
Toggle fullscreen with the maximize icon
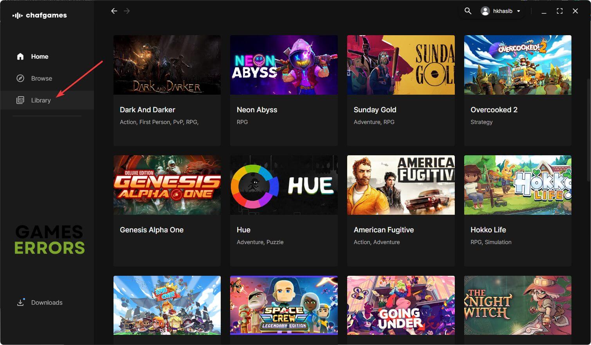click(560, 11)
